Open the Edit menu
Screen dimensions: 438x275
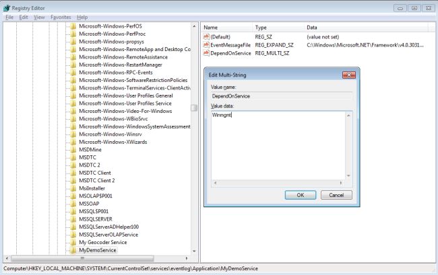pyautogui.click(x=24, y=17)
